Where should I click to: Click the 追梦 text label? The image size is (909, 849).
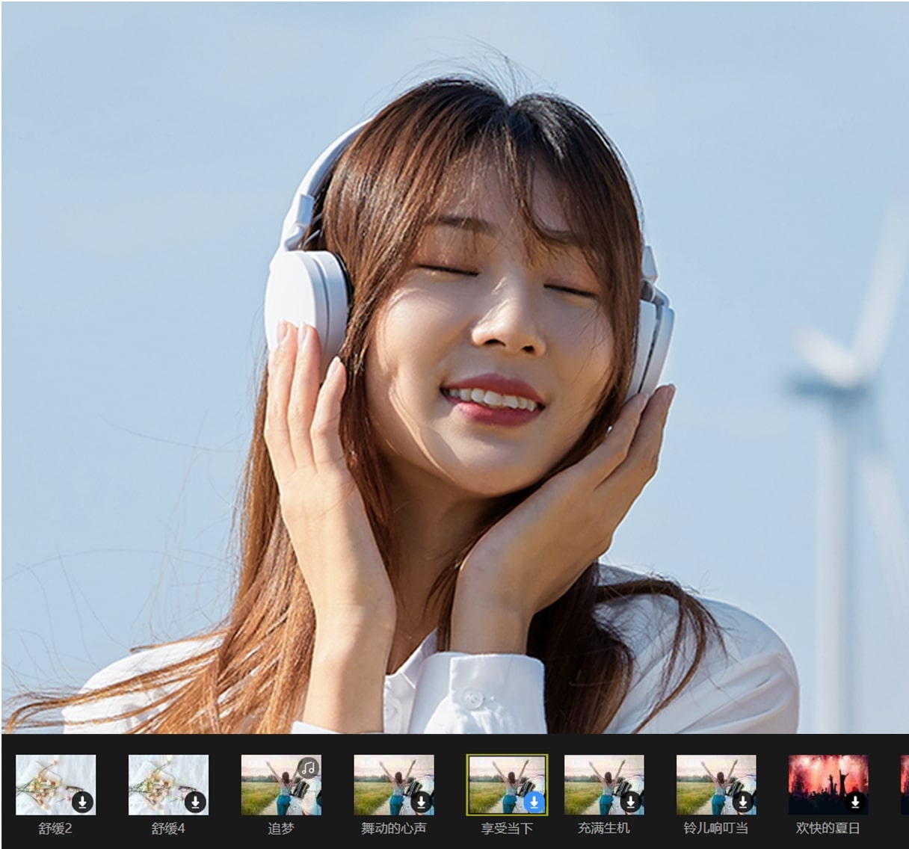(x=281, y=828)
